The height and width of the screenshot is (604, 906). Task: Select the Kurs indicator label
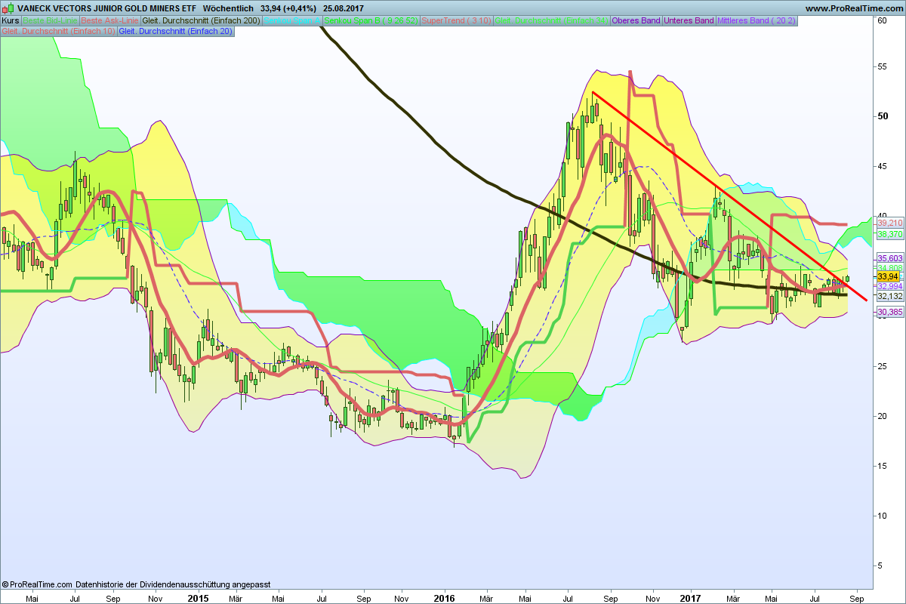[11, 20]
